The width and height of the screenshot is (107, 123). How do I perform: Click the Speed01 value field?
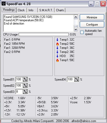pyautogui.click(x=19, y=80)
